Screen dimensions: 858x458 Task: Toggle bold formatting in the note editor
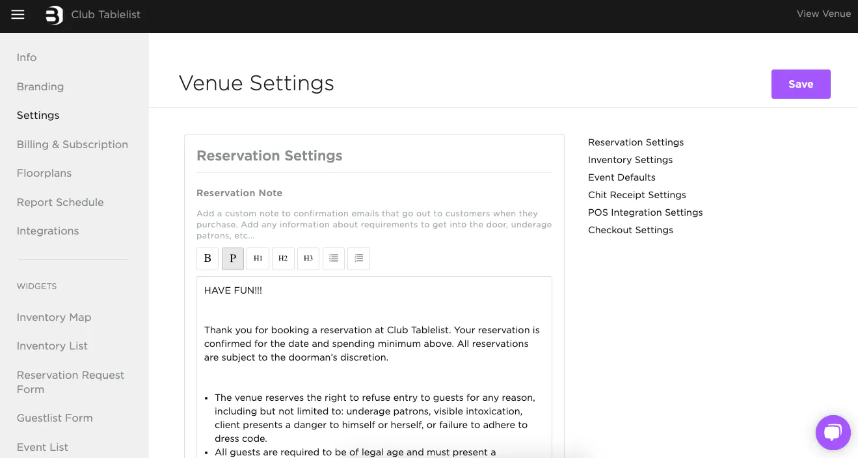coord(208,259)
